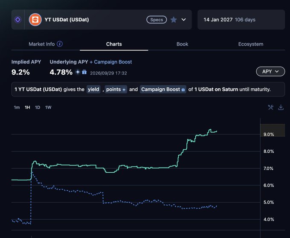Click the 2026/09/29 17:32 timestamp

[109, 73]
